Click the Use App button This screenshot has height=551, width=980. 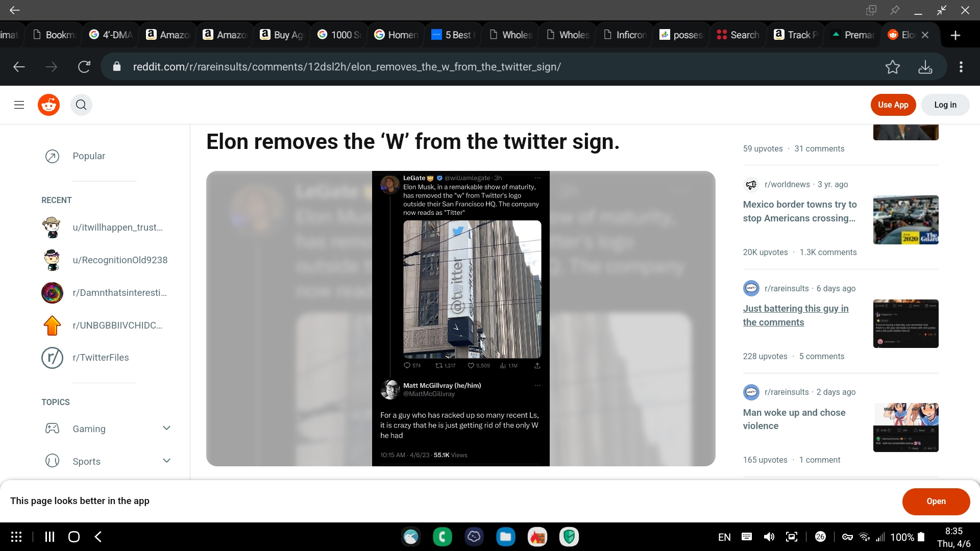(x=893, y=105)
